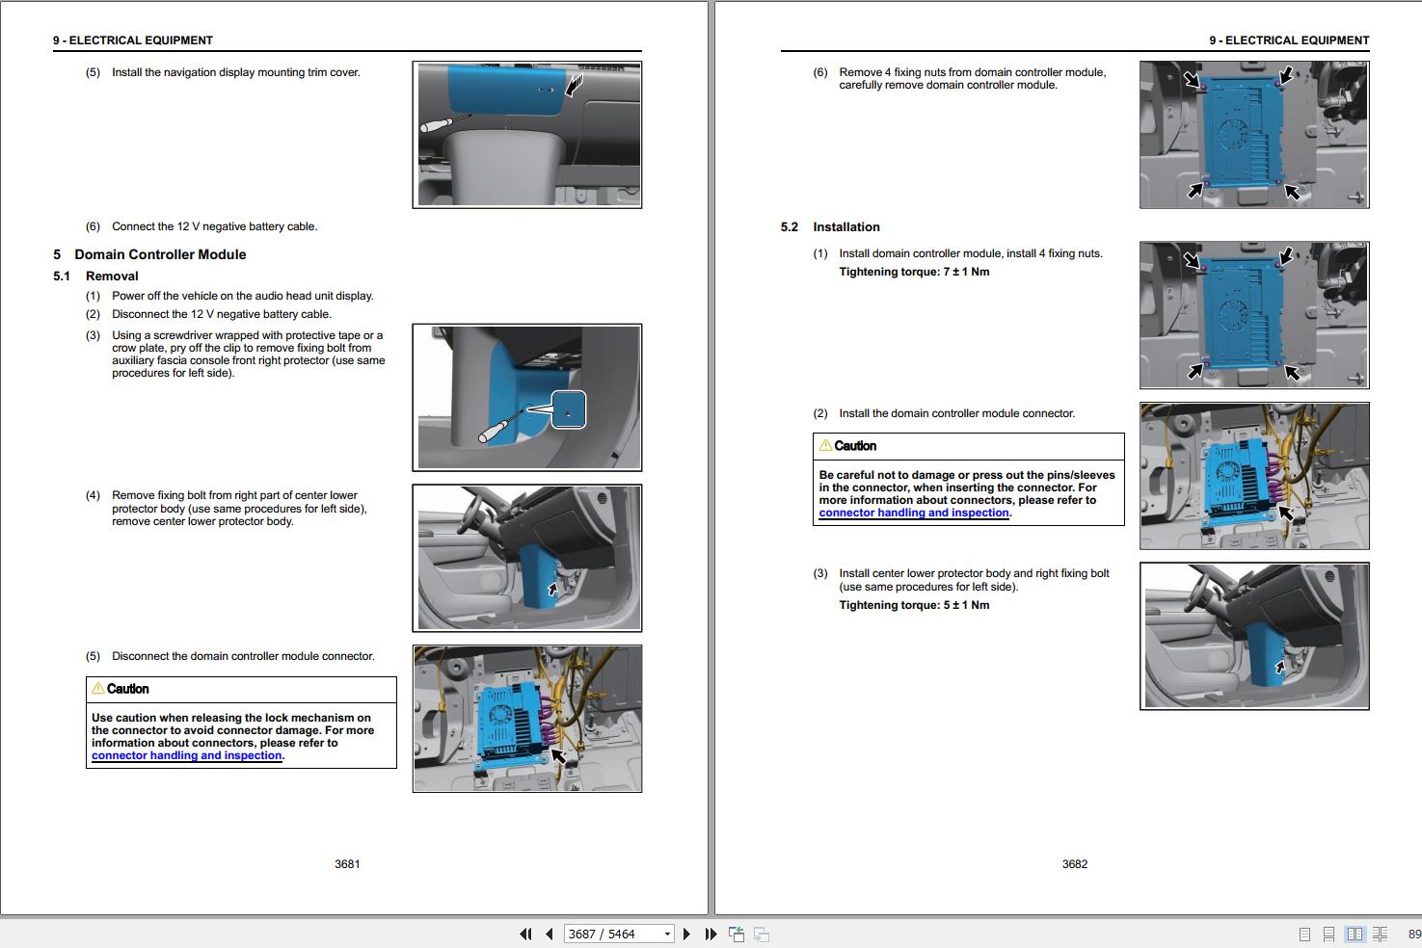
Task: Select the continuous facing pages layout icon
Action: [1380, 934]
